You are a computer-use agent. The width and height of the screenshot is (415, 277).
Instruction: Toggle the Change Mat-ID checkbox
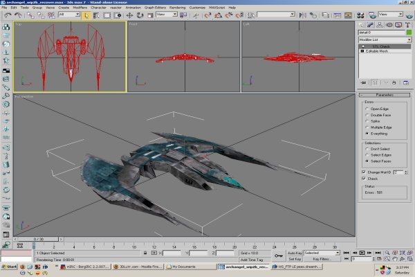(364, 172)
